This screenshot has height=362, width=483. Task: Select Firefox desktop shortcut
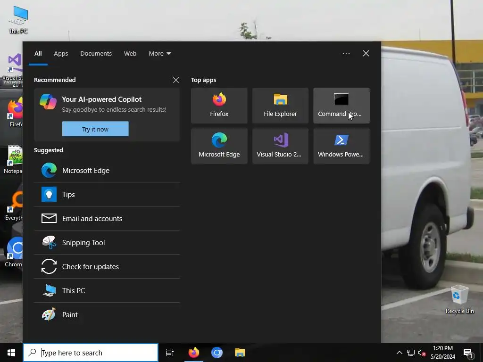[x=15, y=112]
